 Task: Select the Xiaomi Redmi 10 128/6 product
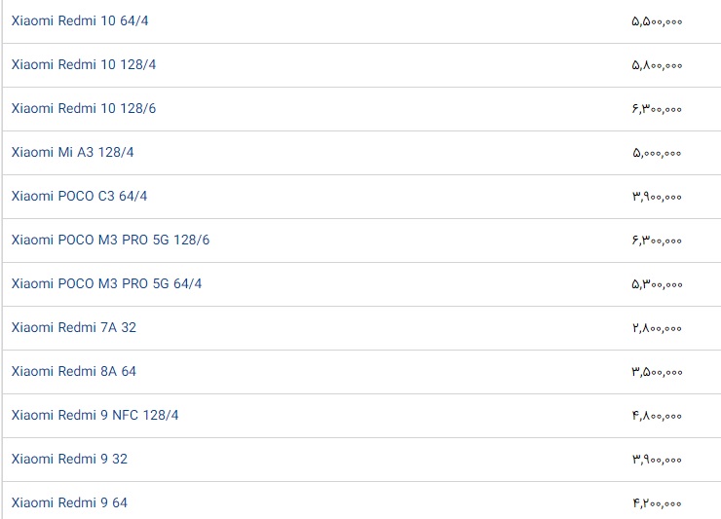pos(84,108)
